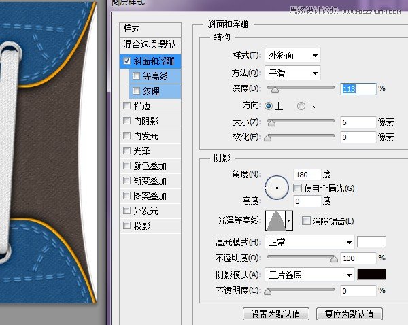
Task: Open the 高光模式 正常 dropdown
Action: pyautogui.click(x=309, y=242)
